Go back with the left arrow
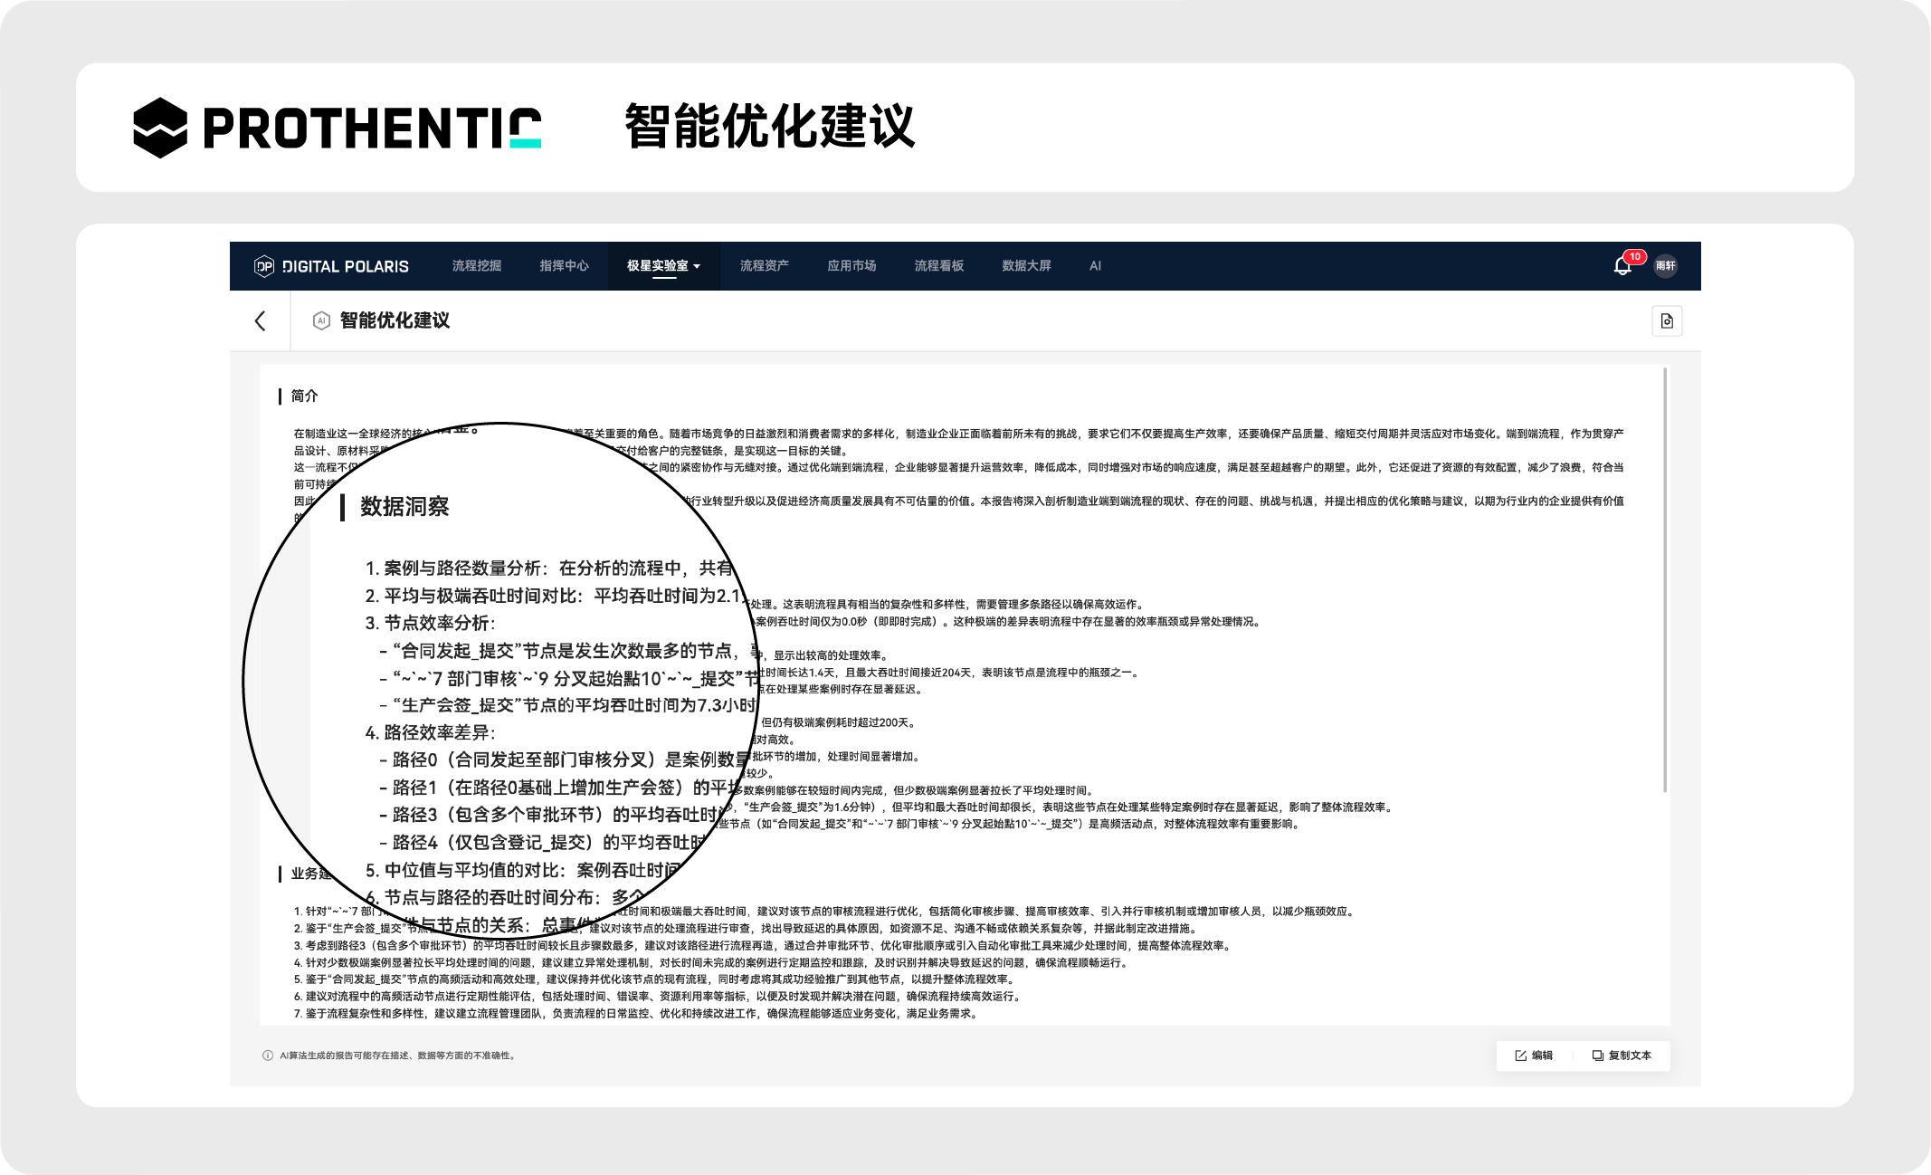The image size is (1931, 1175). [x=261, y=321]
